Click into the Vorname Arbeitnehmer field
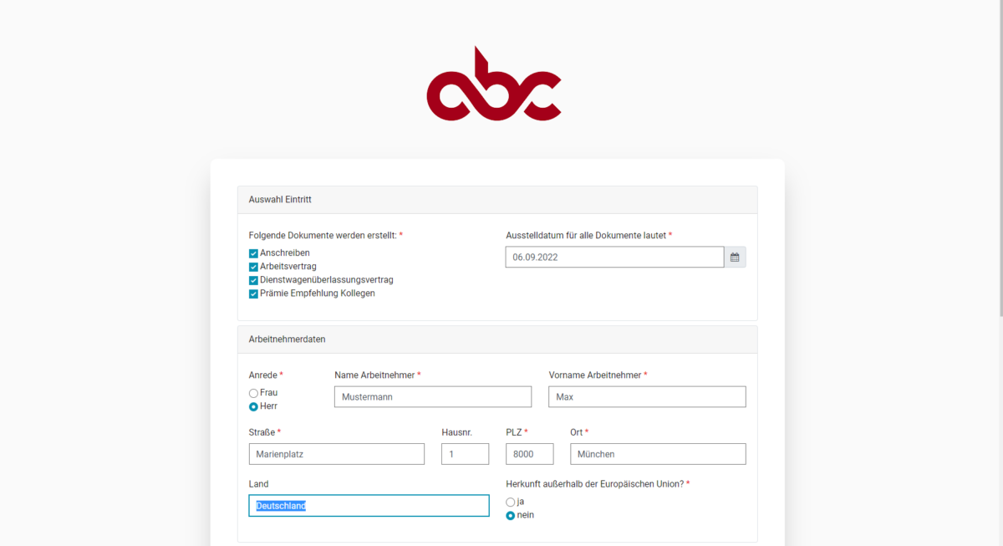 point(648,397)
